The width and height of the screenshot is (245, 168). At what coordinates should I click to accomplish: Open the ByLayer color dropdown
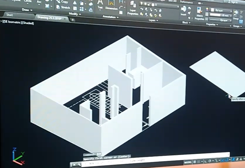pos(221,11)
